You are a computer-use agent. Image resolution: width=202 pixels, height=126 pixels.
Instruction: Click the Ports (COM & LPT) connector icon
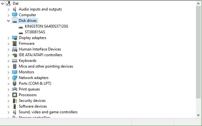(15, 83)
